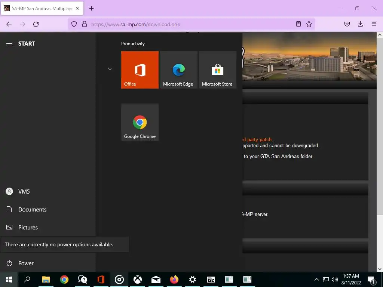Launch Google Chrome from Start tile

(140, 122)
